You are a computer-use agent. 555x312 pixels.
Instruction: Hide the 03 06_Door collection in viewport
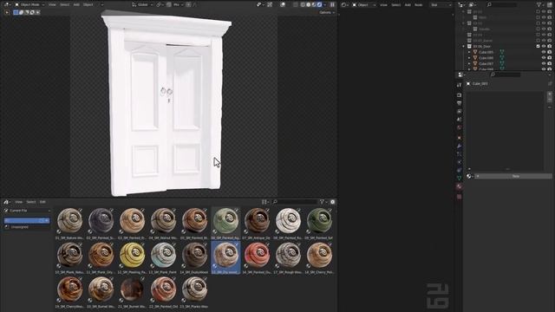click(x=544, y=46)
